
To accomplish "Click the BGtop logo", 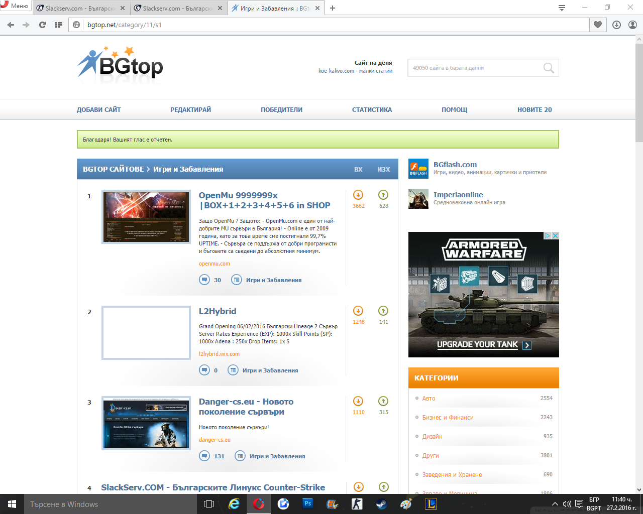I will pos(120,65).
